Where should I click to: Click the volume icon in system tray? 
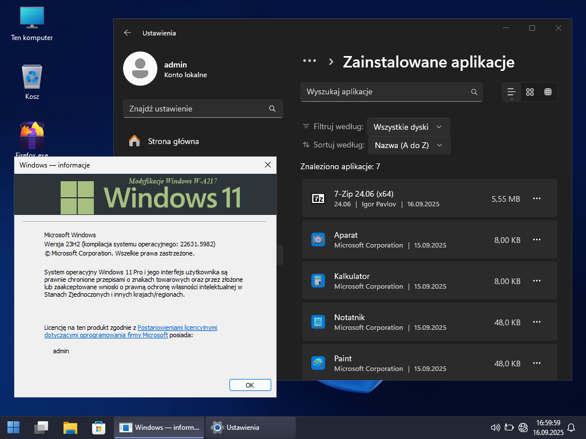(x=496, y=427)
